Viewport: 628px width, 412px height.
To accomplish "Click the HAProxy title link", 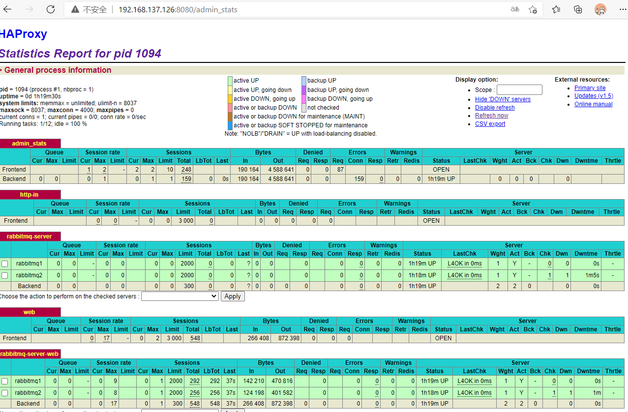I will click(23, 34).
